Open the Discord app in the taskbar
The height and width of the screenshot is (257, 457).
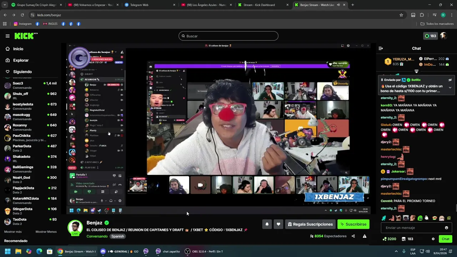(119, 251)
